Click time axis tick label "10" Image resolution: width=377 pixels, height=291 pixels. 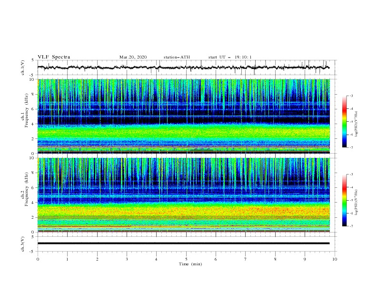(x=335, y=259)
